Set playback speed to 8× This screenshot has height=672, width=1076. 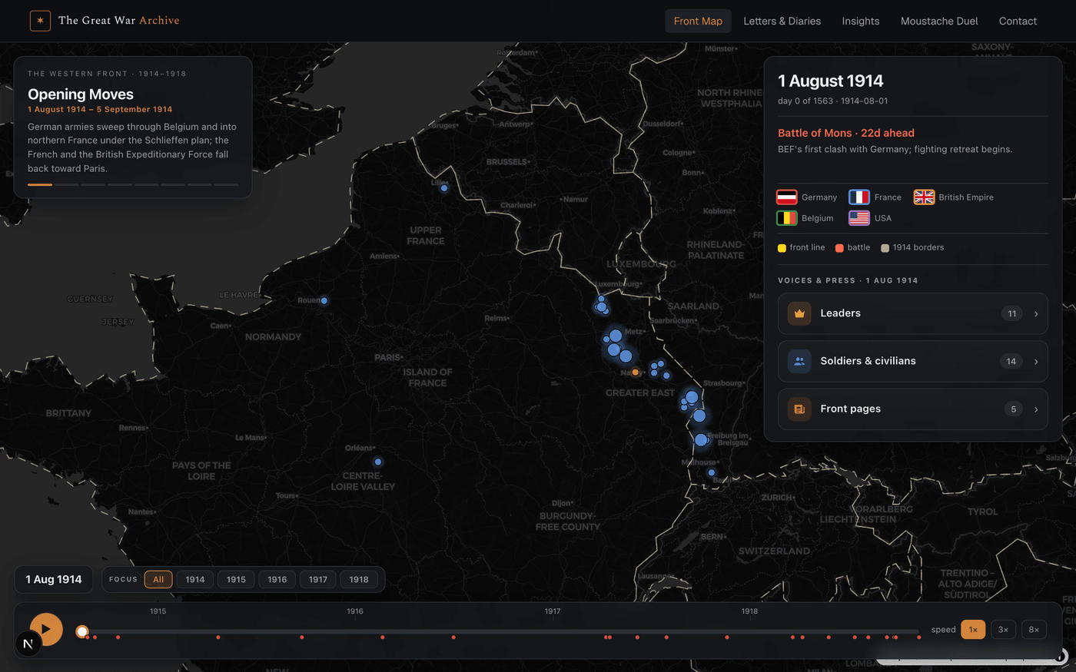[x=1034, y=630]
